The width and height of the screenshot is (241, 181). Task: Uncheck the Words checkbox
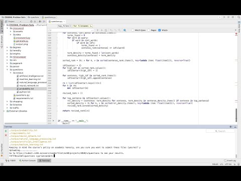160,30
